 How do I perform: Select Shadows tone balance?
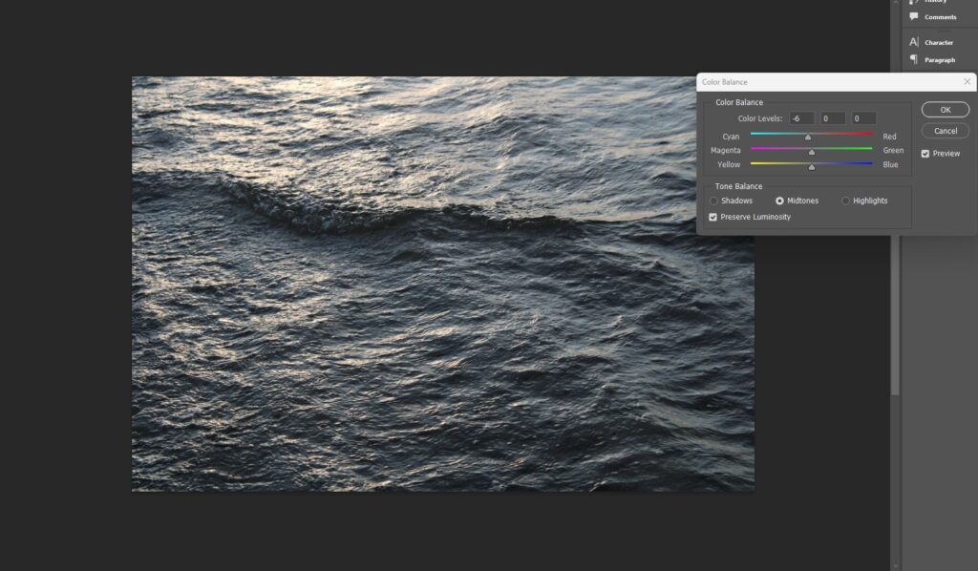click(714, 201)
